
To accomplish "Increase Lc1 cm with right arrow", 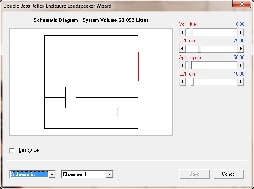I will (241, 49).
